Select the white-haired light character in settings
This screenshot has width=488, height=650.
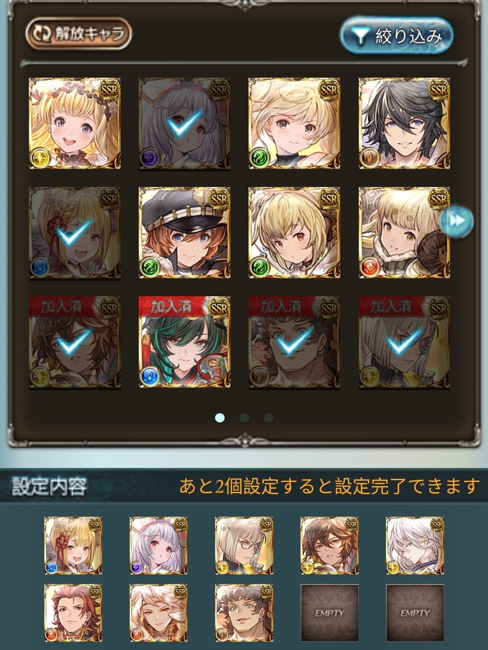(415, 546)
